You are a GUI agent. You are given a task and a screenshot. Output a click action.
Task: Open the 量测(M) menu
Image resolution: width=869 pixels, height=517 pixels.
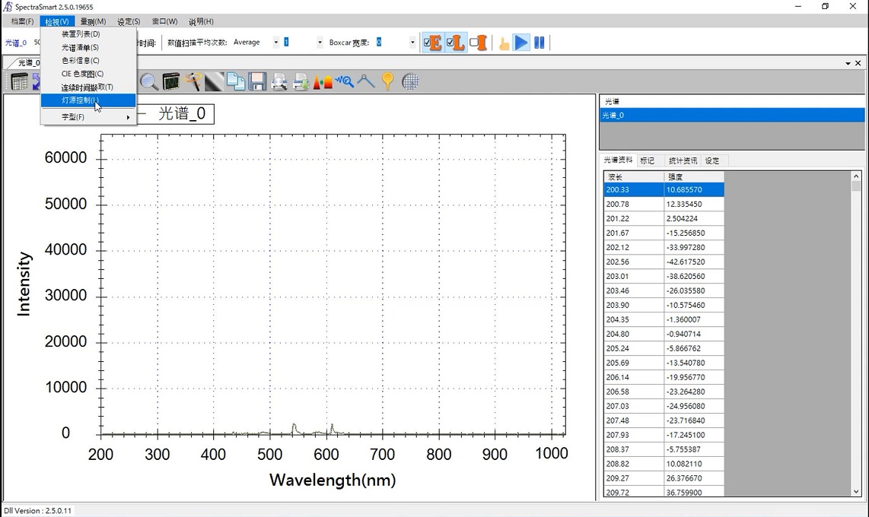tap(93, 21)
